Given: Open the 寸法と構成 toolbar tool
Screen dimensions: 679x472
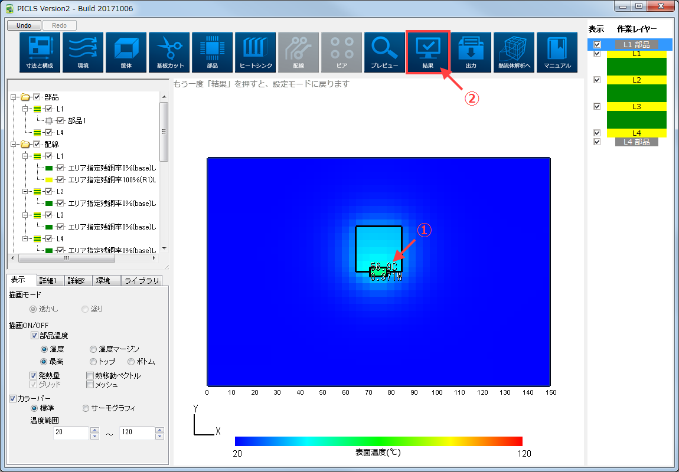Looking at the screenshot, I should tap(40, 52).
